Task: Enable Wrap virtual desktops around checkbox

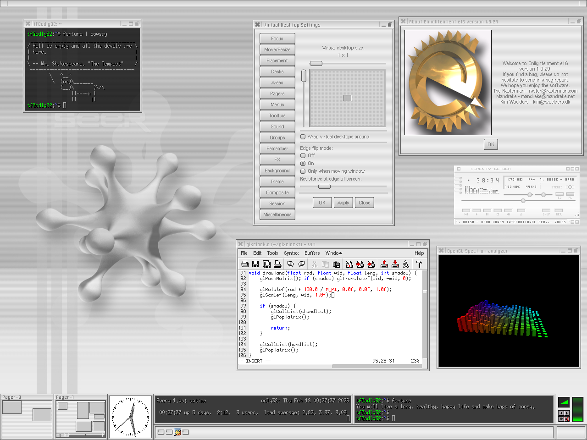Action: [303, 137]
